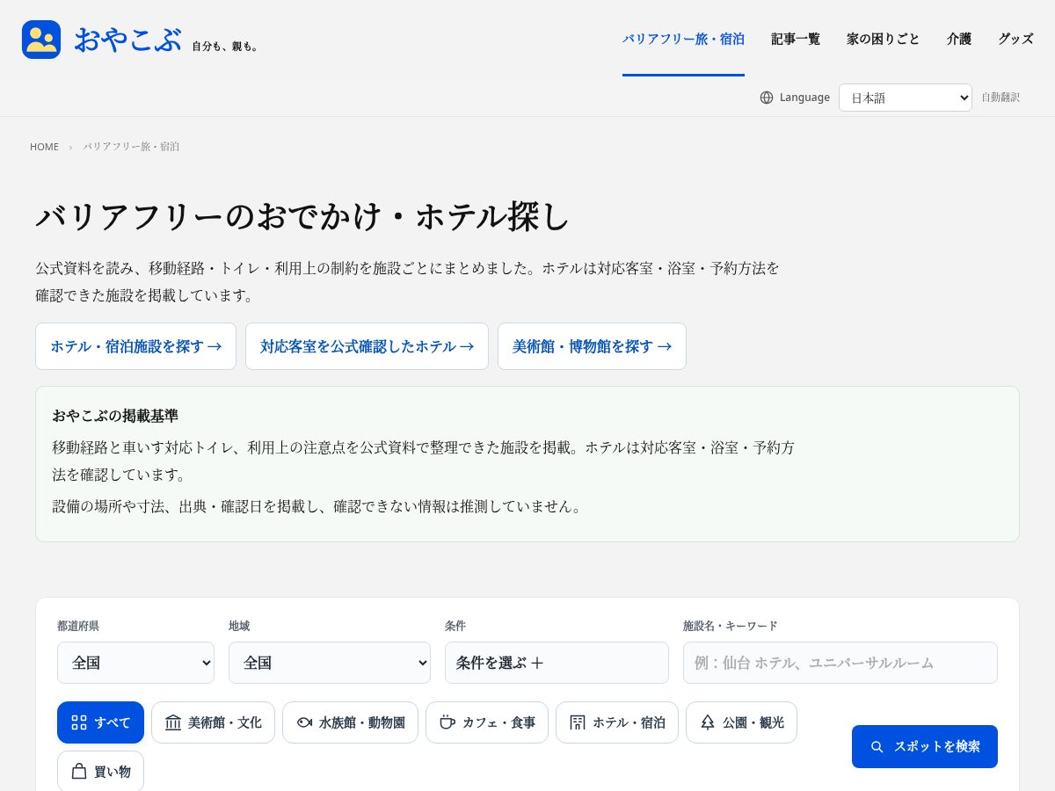Click the 自分も、親も。 tagline text
1055x791 pixels.
click(x=225, y=47)
